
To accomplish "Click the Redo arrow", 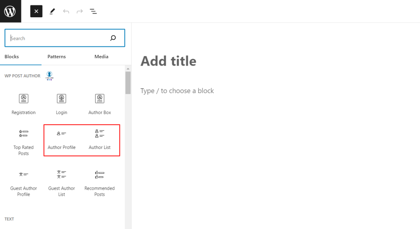I will tap(80, 11).
